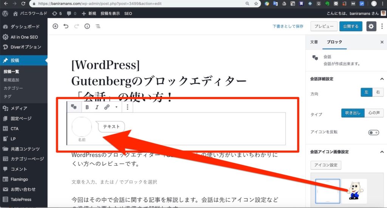Click テキスト speech bubble field

pos(111,127)
